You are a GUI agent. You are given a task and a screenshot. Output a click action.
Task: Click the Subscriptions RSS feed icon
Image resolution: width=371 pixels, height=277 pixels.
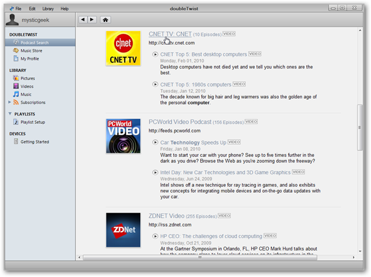tap(16, 102)
